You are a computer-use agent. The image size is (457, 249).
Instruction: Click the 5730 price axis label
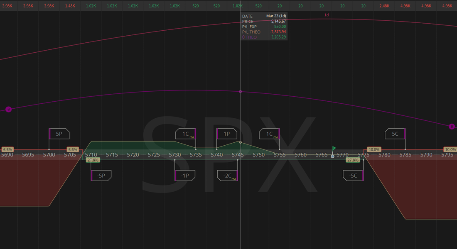point(175,155)
